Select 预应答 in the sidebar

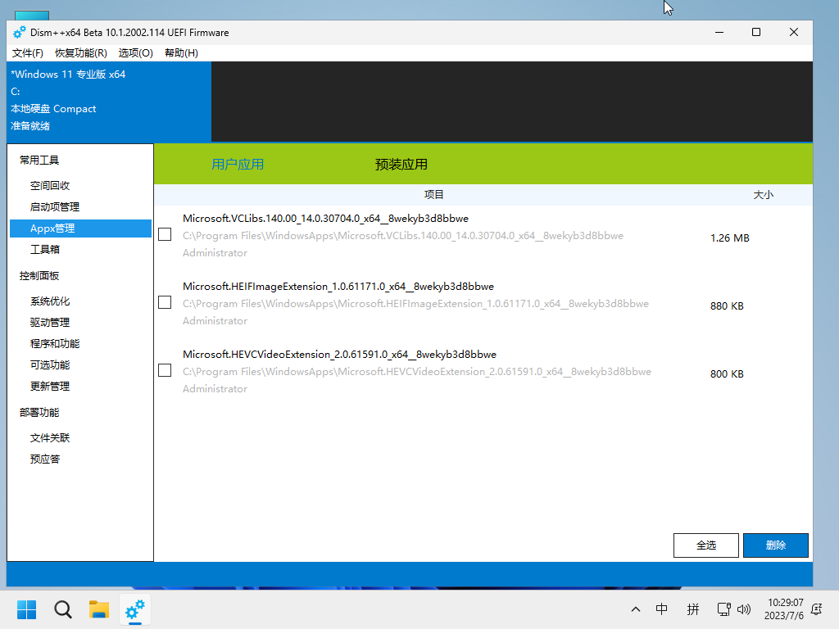(80, 459)
